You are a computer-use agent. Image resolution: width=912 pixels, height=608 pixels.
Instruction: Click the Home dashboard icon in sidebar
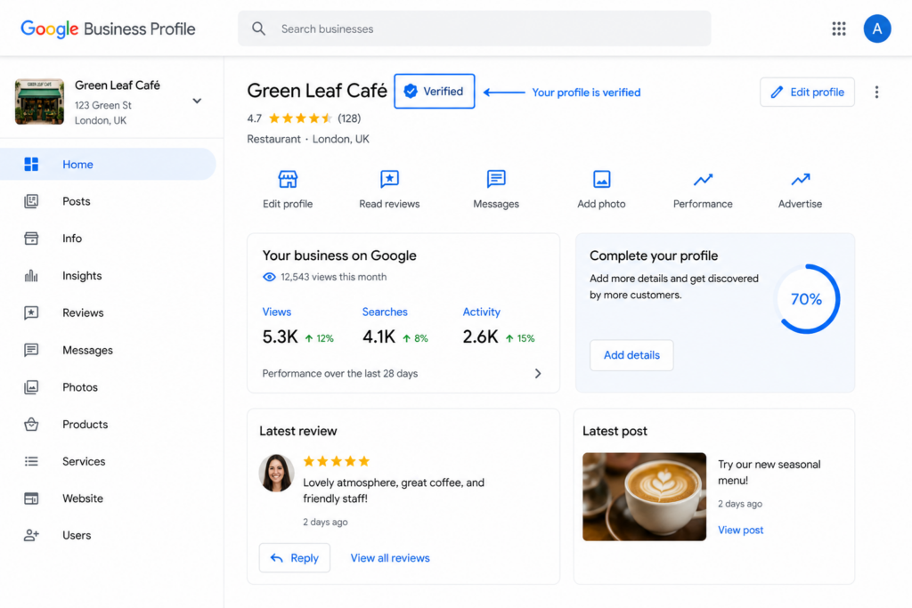coord(31,165)
